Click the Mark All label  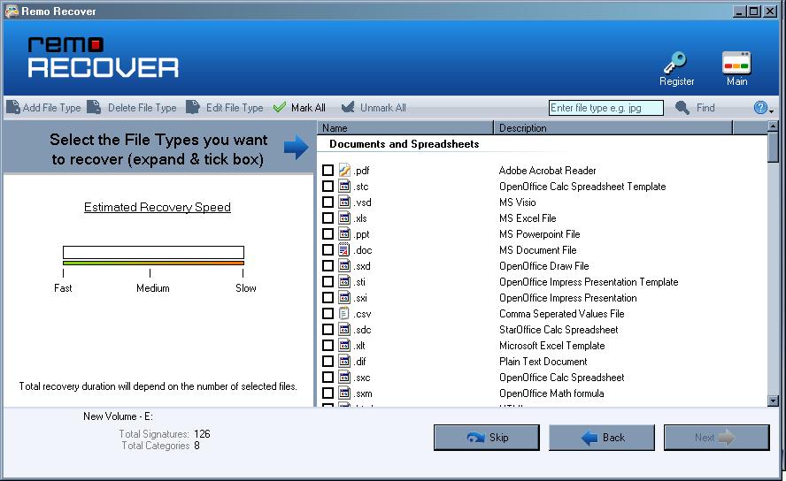pos(308,108)
